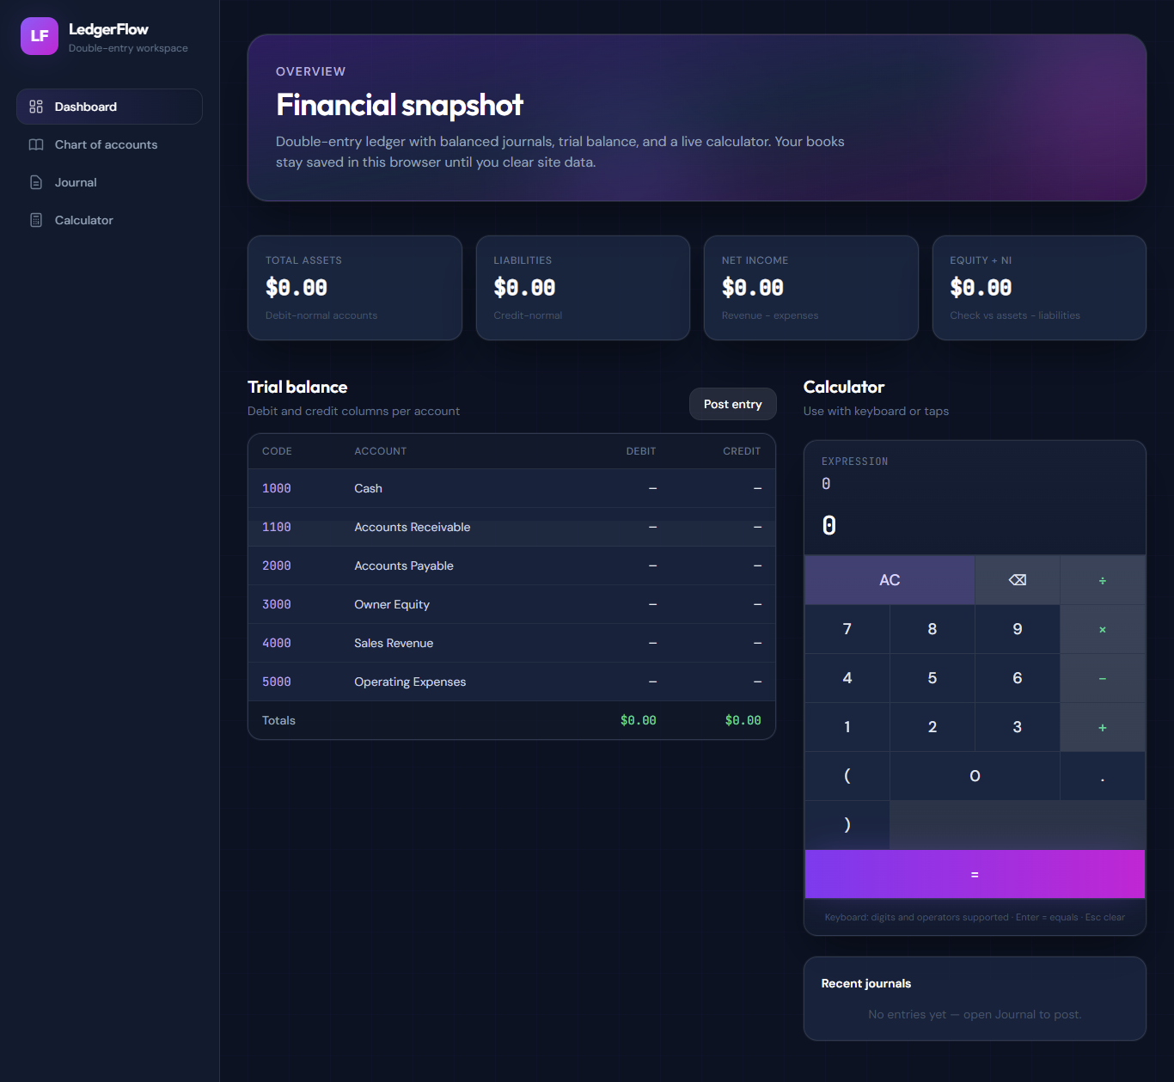Select the Operating Expenses account name
The height and width of the screenshot is (1082, 1174).
[x=410, y=682]
